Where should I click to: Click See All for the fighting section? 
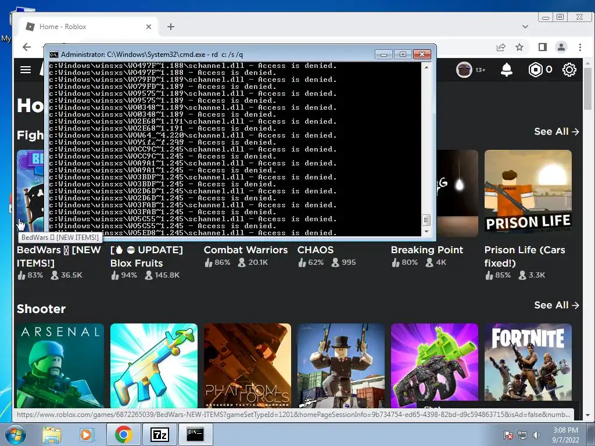tap(556, 132)
